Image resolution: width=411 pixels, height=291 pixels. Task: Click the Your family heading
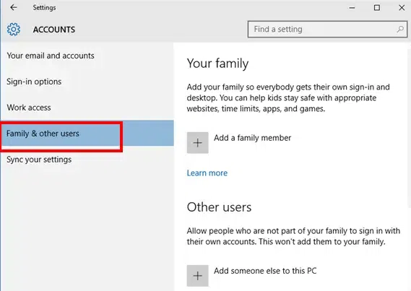coord(217,64)
